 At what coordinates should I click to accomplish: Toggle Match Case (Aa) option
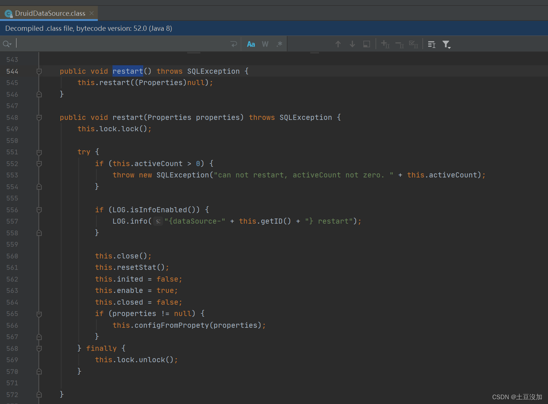tap(251, 44)
